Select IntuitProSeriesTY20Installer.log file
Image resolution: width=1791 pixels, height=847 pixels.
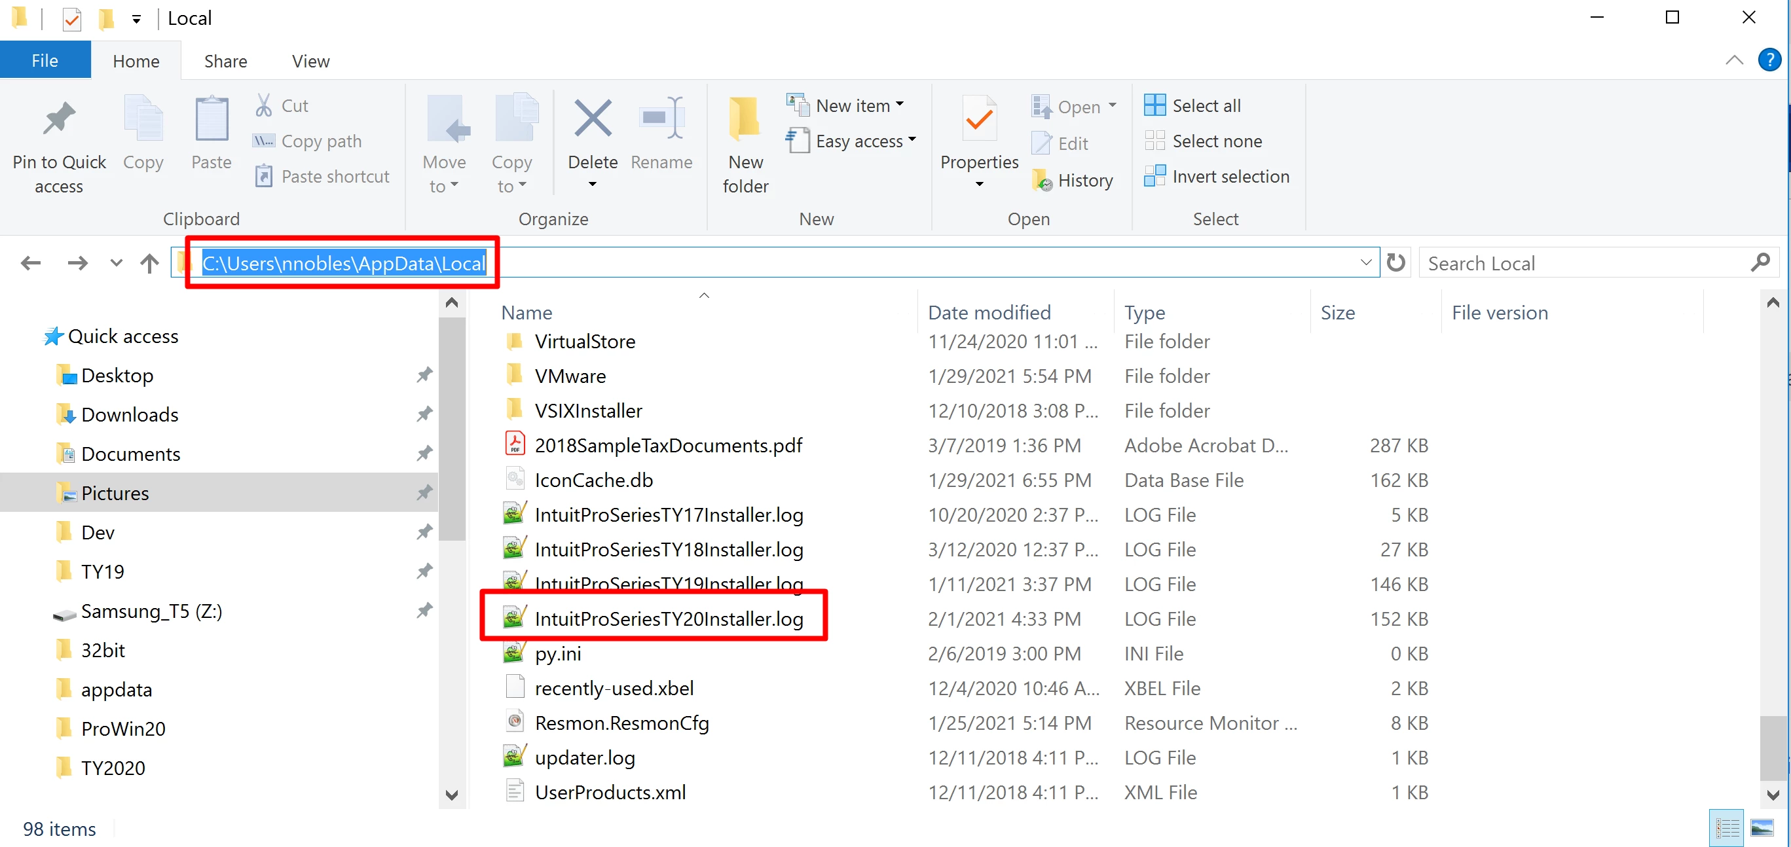tap(669, 619)
